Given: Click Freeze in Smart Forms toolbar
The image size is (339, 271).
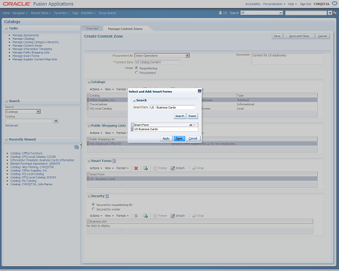Looking at the screenshot, I should tap(160, 168).
